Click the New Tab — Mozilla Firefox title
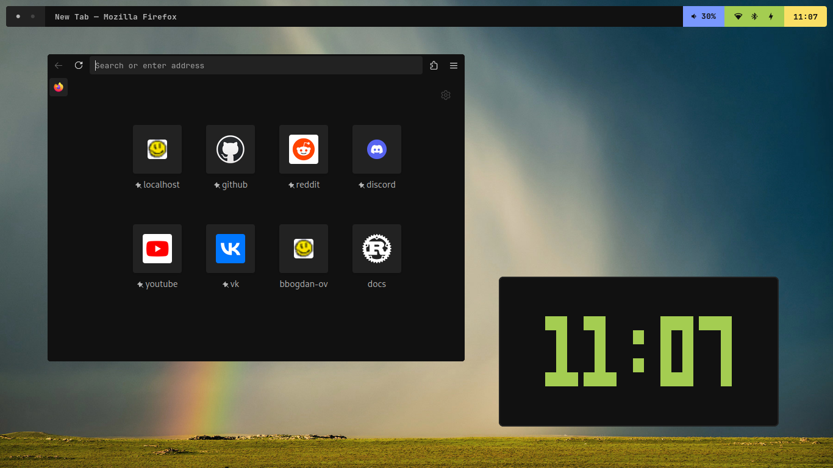Screen dimensions: 833x468 116,17
